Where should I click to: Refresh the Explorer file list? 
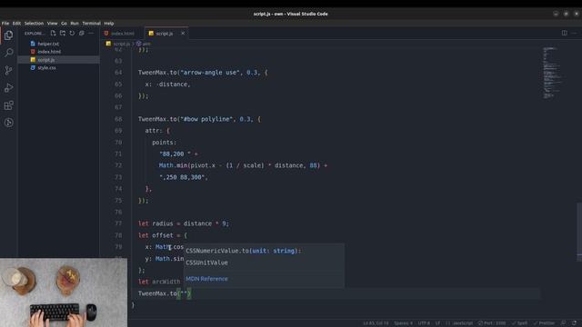point(72,34)
